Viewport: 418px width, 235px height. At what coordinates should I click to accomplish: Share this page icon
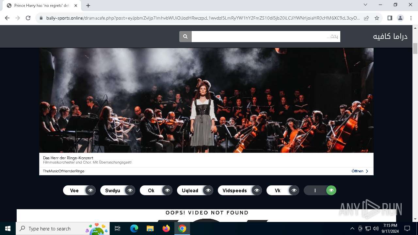click(366, 18)
